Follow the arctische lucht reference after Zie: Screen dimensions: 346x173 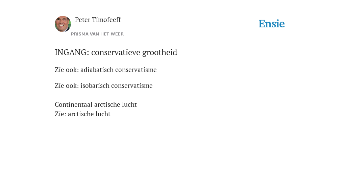tap(89, 114)
